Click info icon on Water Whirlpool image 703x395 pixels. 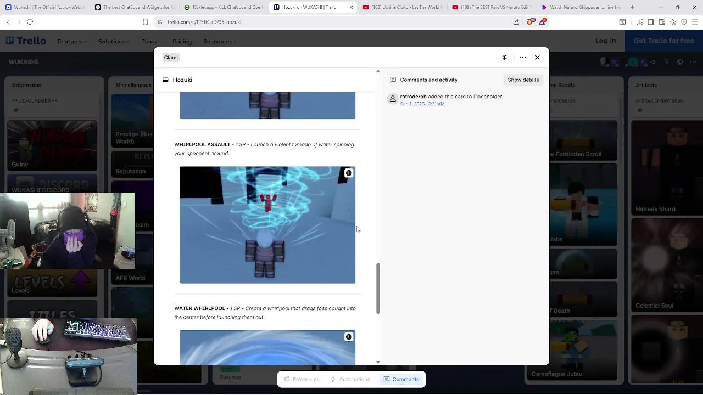(x=348, y=337)
